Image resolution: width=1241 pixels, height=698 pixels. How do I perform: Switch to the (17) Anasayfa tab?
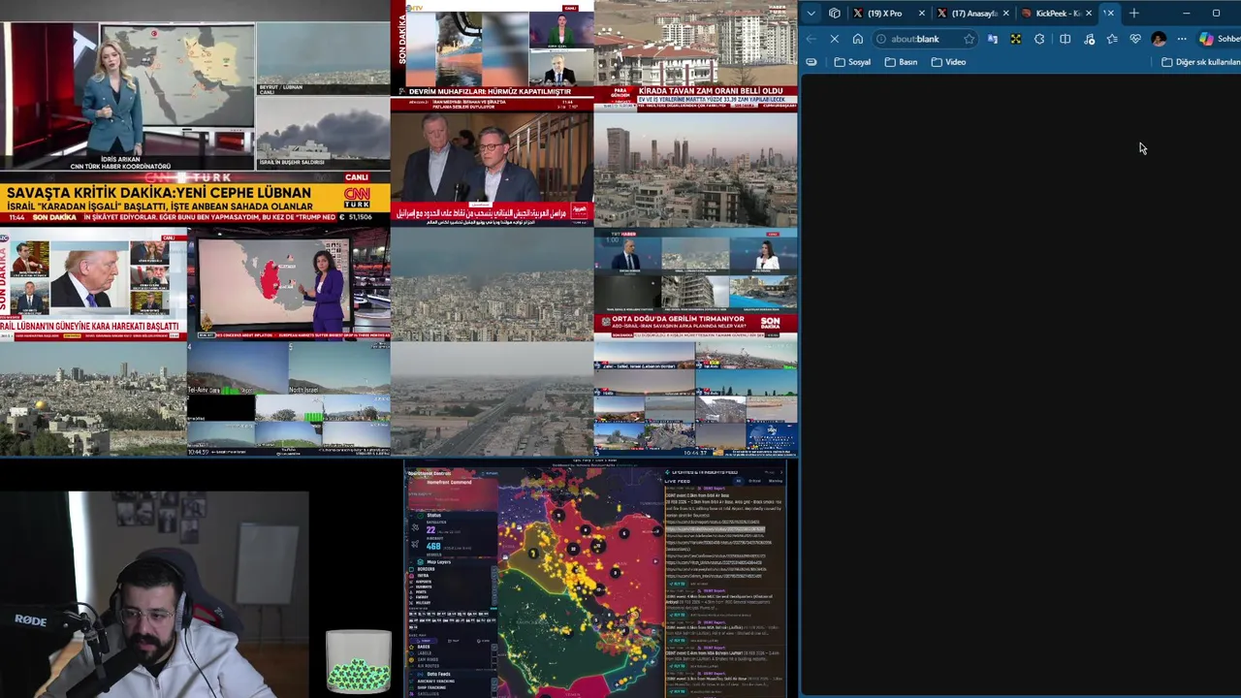tap(968, 14)
